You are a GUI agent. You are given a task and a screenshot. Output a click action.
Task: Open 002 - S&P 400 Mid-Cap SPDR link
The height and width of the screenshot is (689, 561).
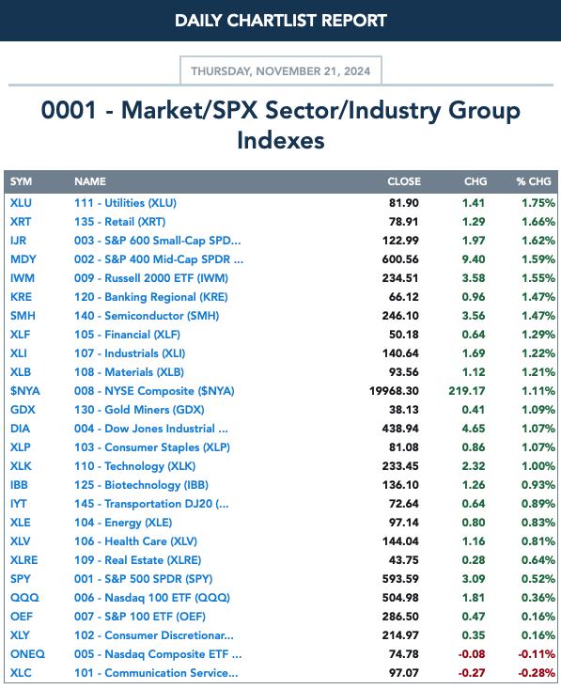[158, 259]
